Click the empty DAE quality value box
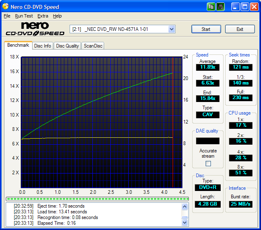Image resolution: width=261 pixels, height=230 pixels. point(208,141)
